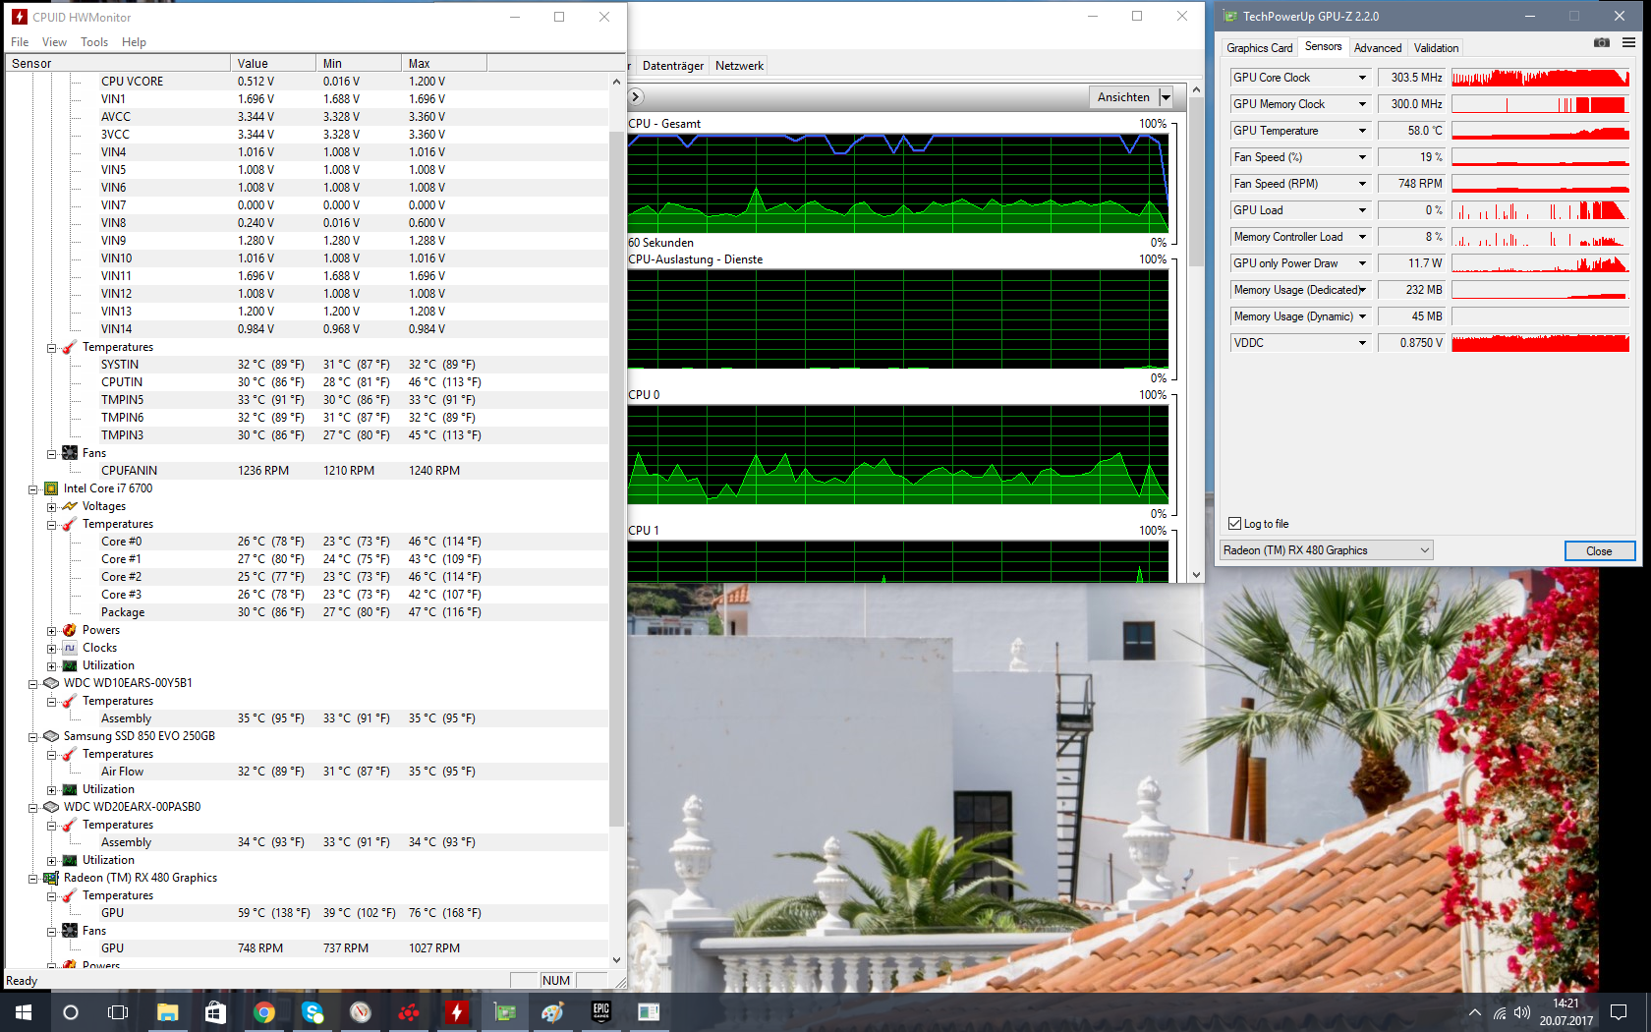Open File Explorer from the taskbar
The height and width of the screenshot is (1032, 1651).
pos(167,1011)
